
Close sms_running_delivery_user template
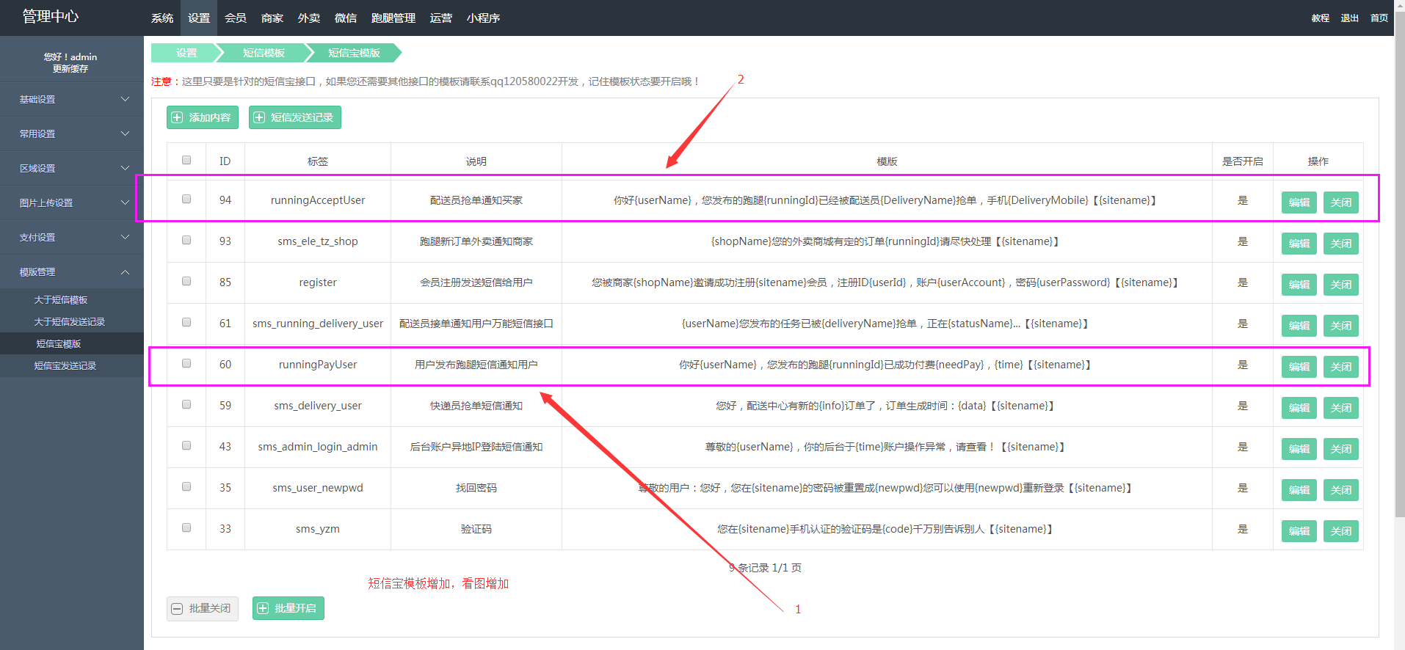pos(1341,326)
